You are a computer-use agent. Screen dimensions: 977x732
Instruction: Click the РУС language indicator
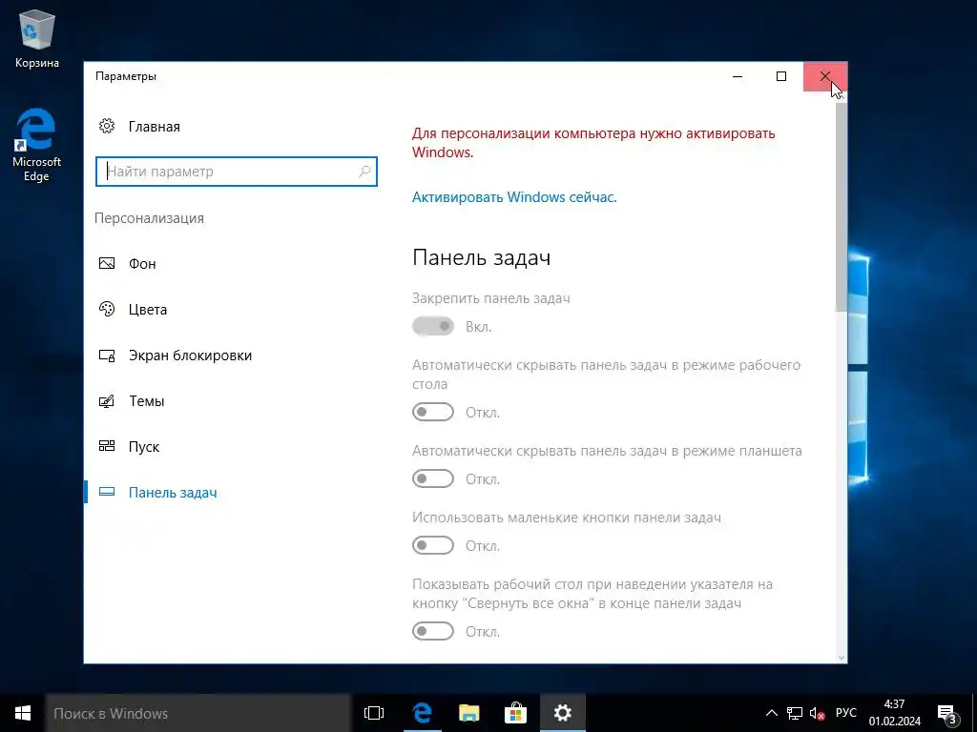(845, 713)
